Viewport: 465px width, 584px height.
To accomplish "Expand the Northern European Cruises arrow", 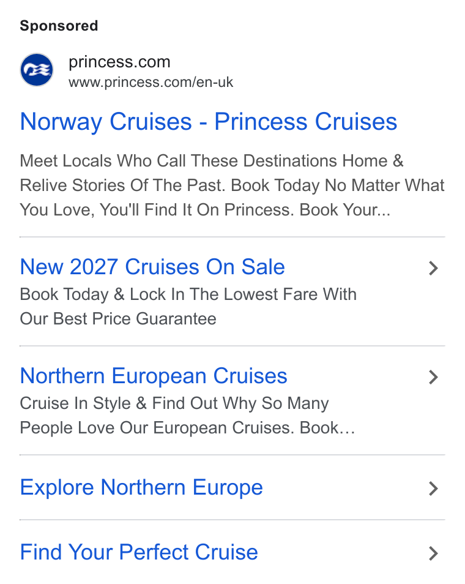I will tap(433, 377).
